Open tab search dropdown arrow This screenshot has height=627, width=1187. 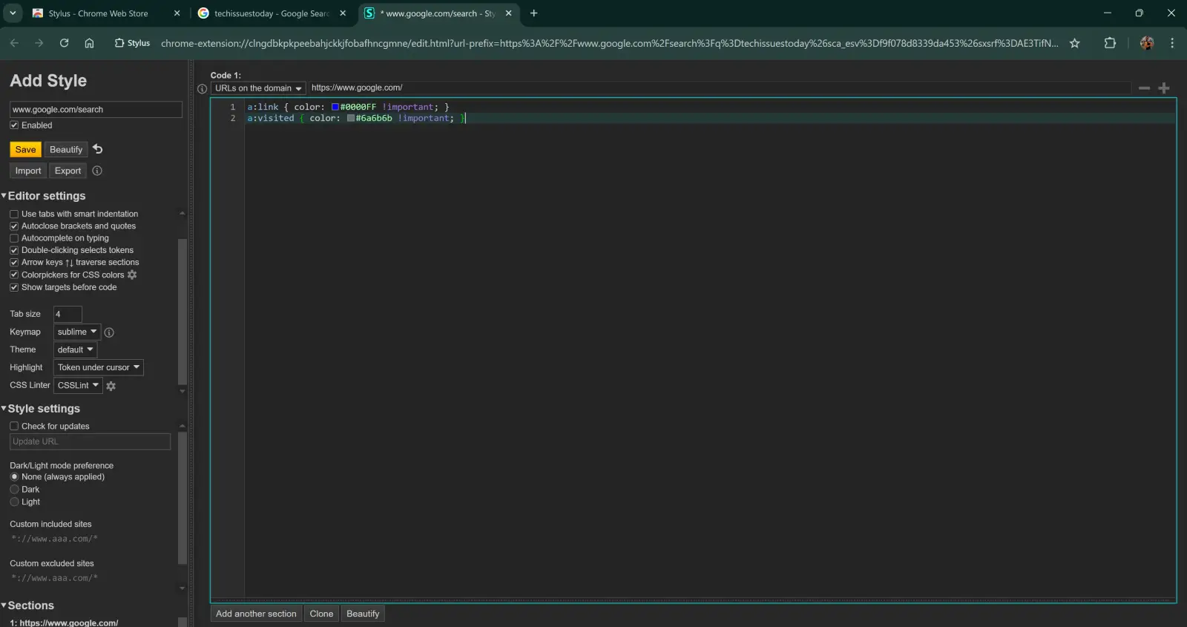(13, 13)
